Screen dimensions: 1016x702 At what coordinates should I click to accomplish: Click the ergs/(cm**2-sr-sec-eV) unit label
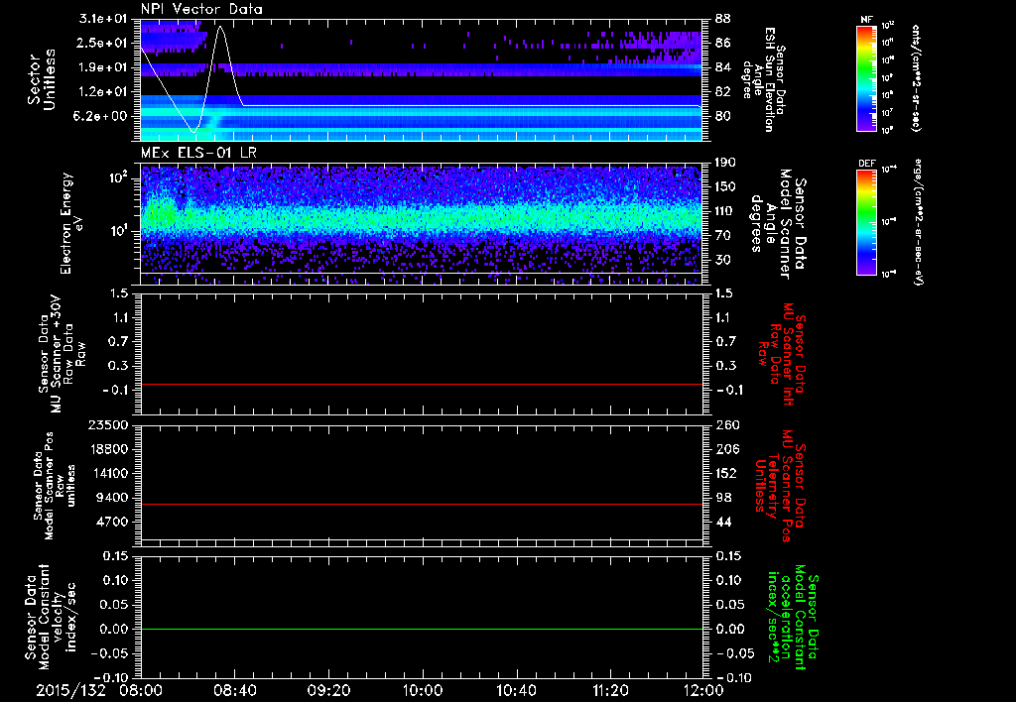coord(918,221)
